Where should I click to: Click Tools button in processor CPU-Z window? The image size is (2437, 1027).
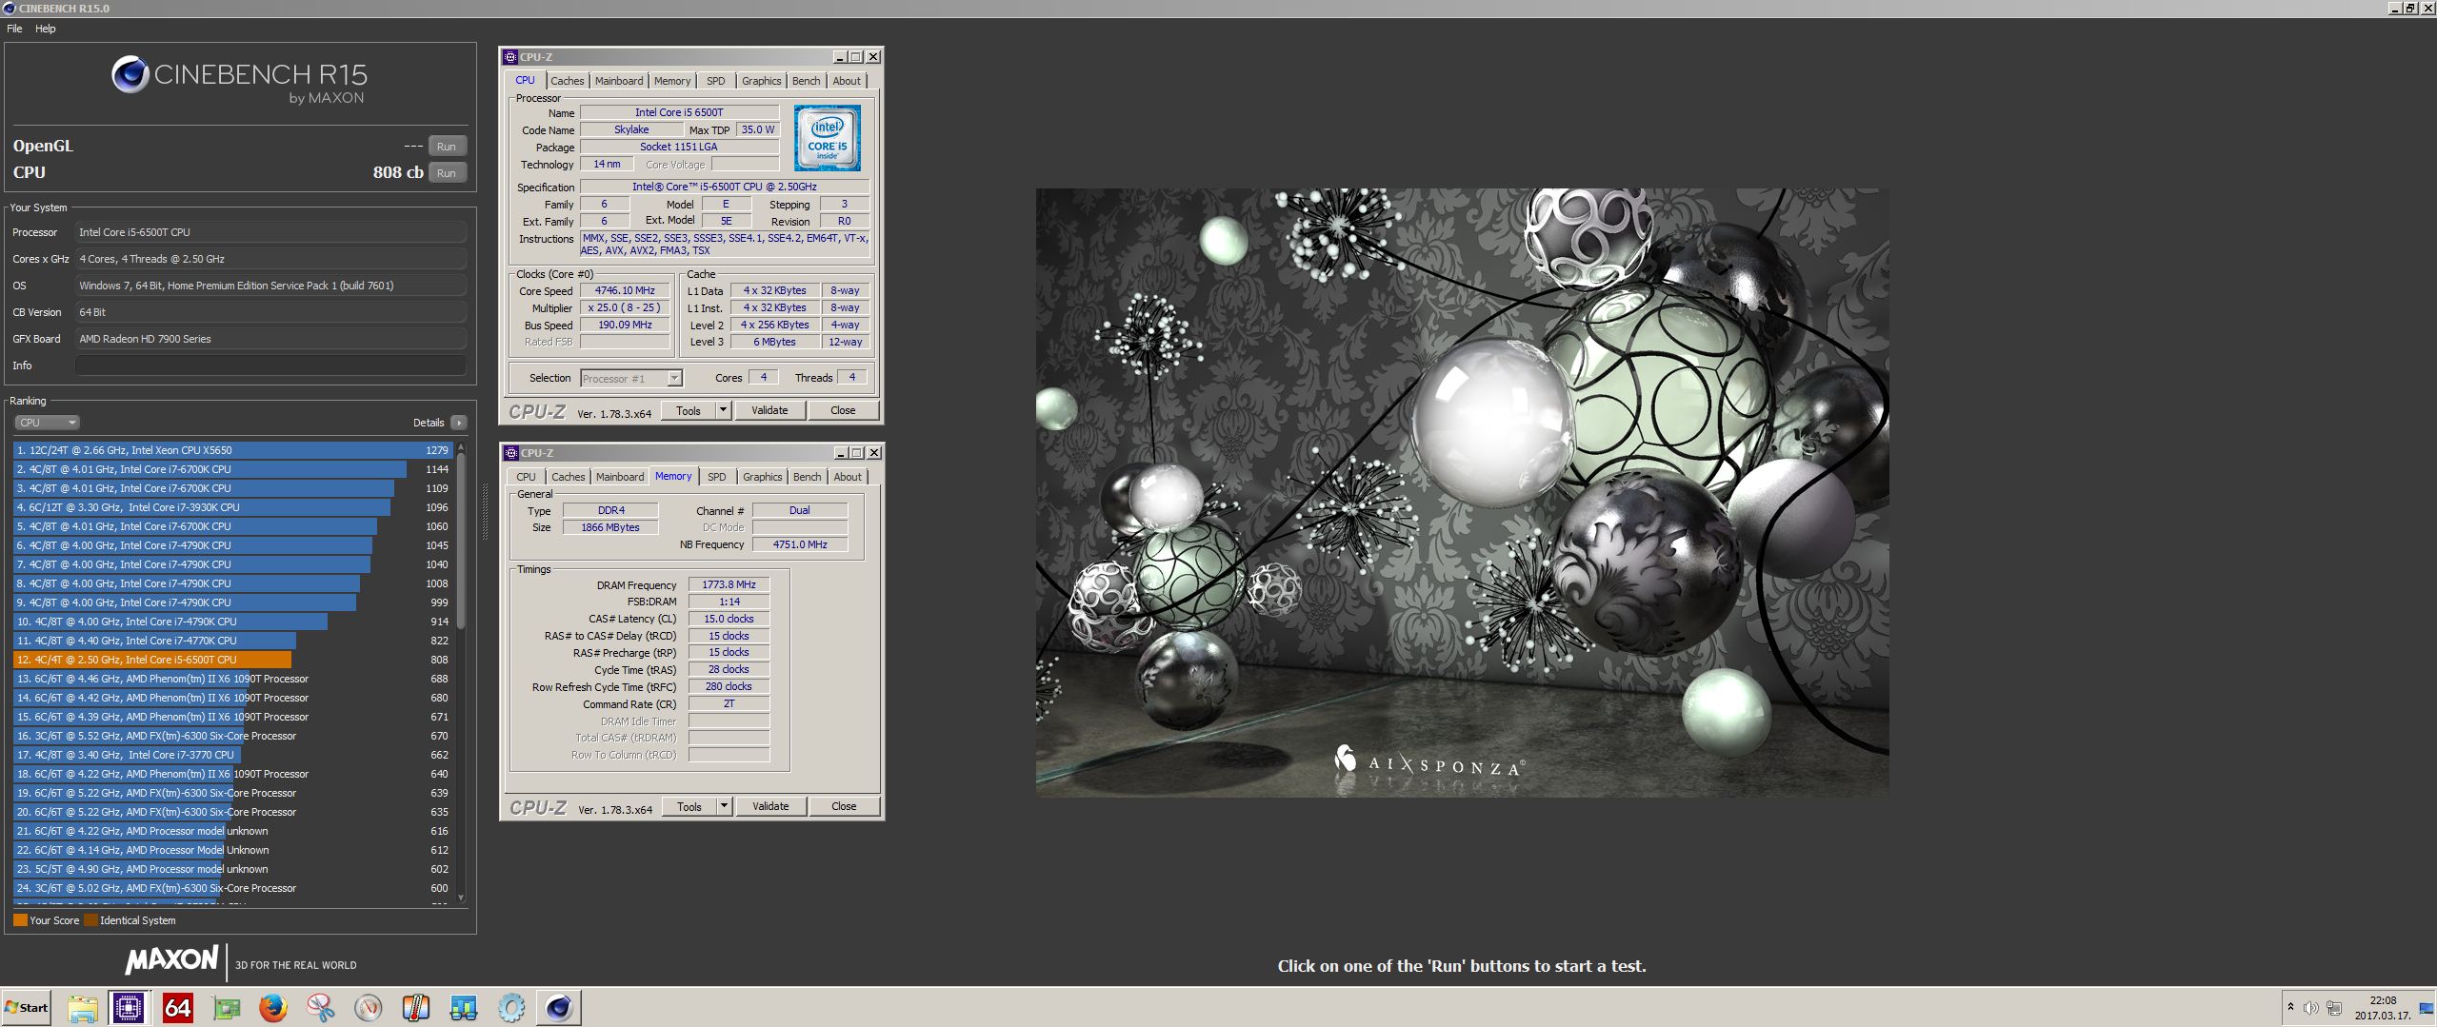[x=689, y=410]
